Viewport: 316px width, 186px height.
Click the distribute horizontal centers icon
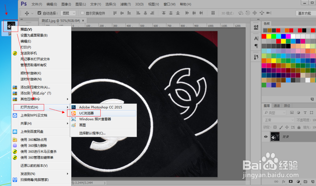point(194,13)
